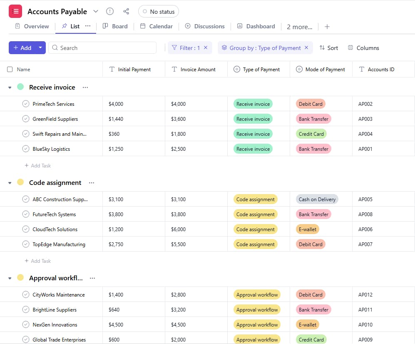Open the Columns settings
415x344 pixels.
click(x=363, y=48)
